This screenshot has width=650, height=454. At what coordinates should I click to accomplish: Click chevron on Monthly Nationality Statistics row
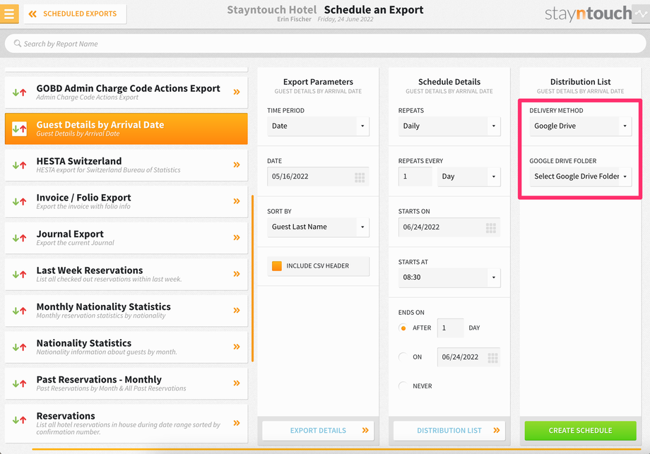coord(237,310)
